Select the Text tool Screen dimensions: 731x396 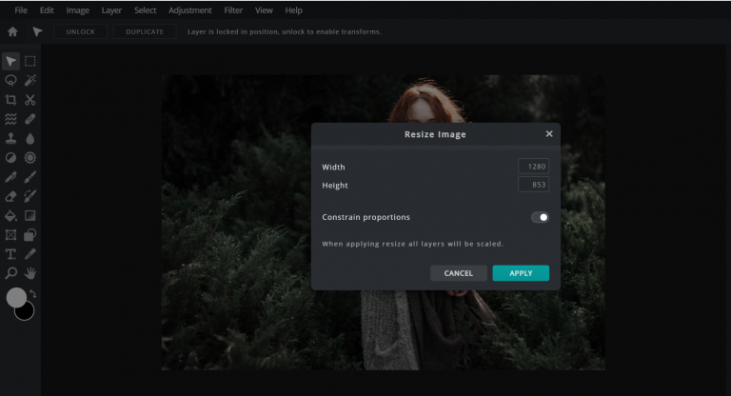click(10, 254)
